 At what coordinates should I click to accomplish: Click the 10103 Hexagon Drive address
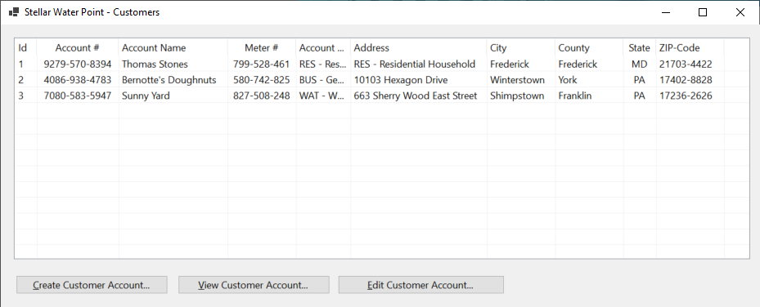click(x=401, y=80)
